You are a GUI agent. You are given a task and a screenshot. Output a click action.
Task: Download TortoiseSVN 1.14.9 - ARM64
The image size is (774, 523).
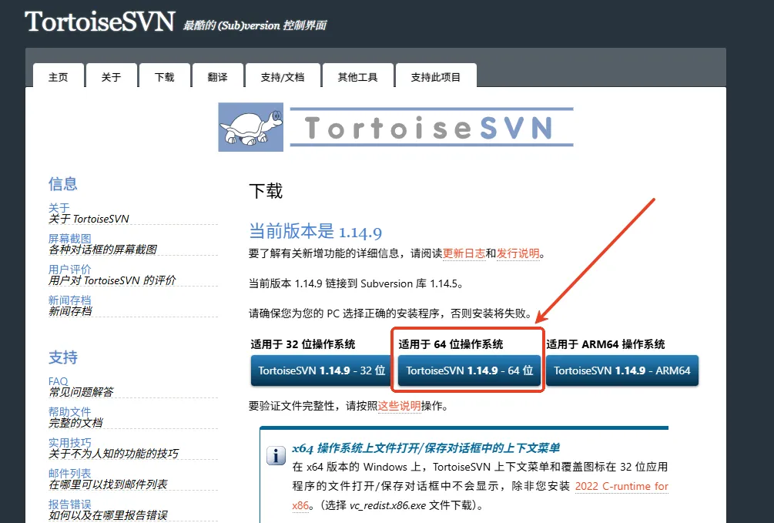click(x=622, y=370)
